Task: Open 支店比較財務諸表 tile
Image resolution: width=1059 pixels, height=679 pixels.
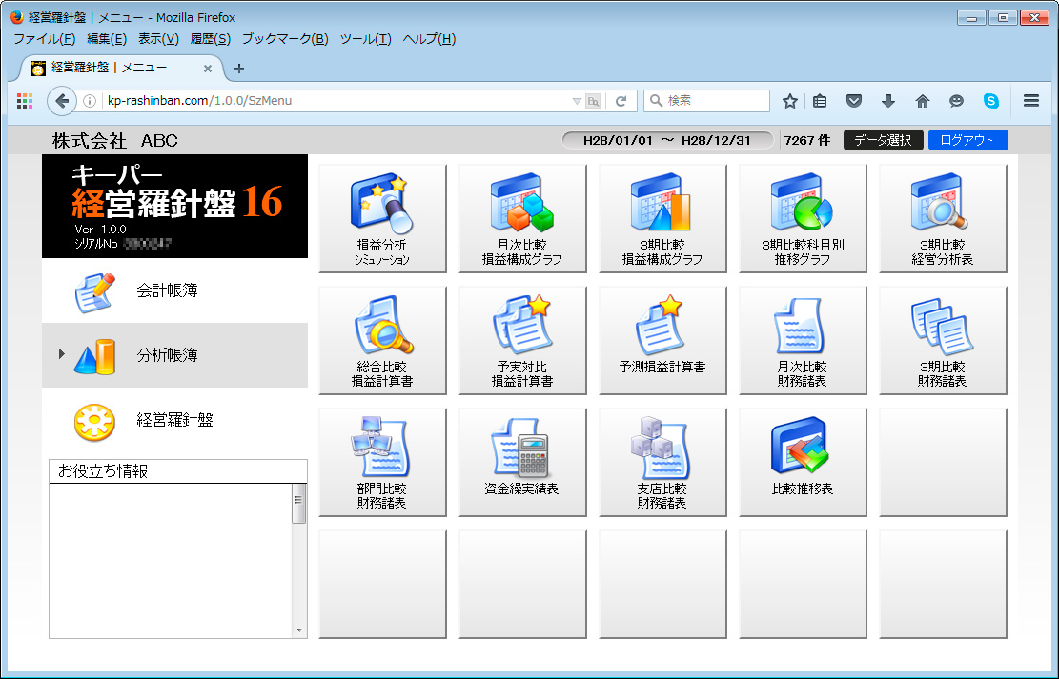Action: (x=662, y=462)
